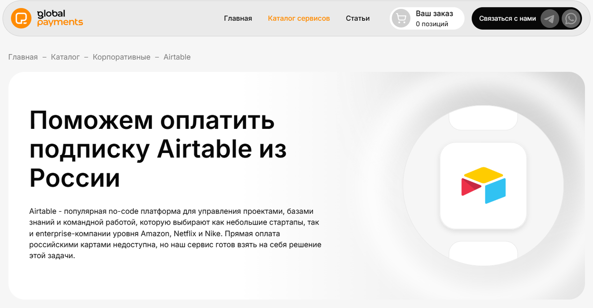The image size is (593, 308).
Task: Follow the Корпоративные breadcrumb link
Action: pos(122,57)
